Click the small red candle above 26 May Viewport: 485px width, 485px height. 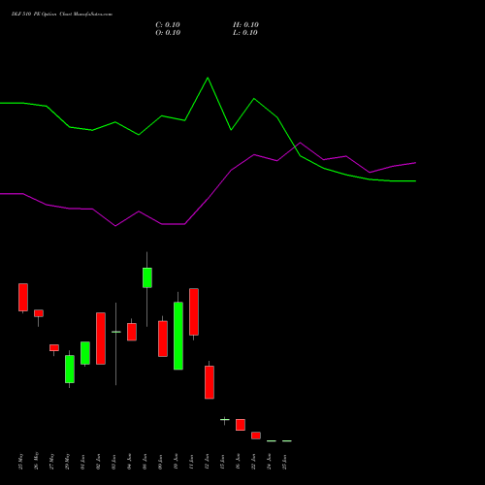point(39,313)
